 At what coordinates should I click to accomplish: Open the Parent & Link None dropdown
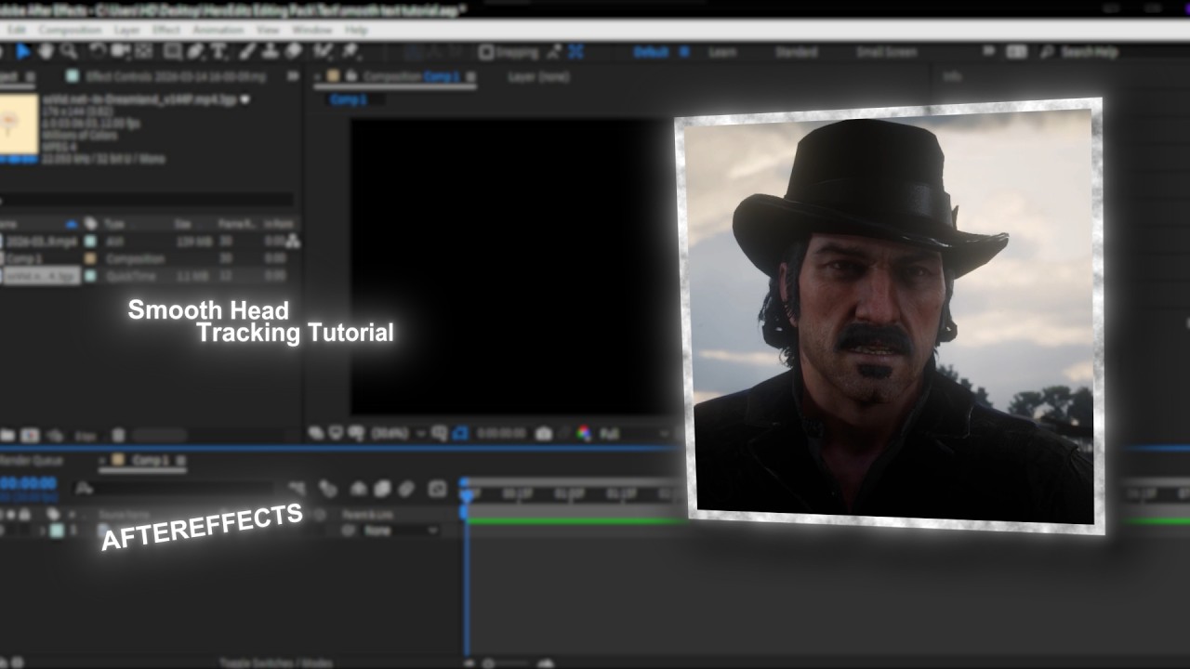401,531
